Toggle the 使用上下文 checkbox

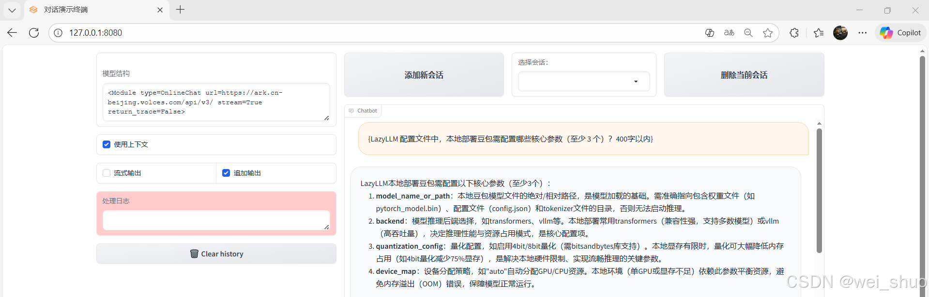click(x=107, y=144)
